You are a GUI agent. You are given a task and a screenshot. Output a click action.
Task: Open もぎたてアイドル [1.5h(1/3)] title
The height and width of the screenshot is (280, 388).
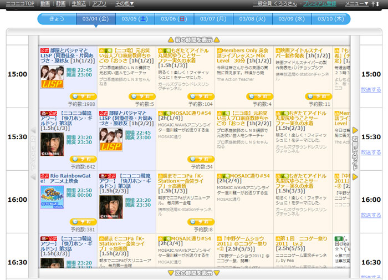point(183,58)
